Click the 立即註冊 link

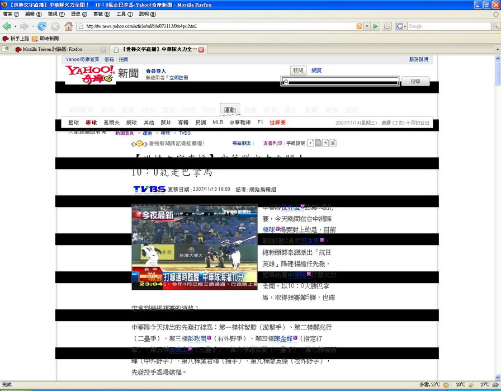pyautogui.click(x=178, y=78)
